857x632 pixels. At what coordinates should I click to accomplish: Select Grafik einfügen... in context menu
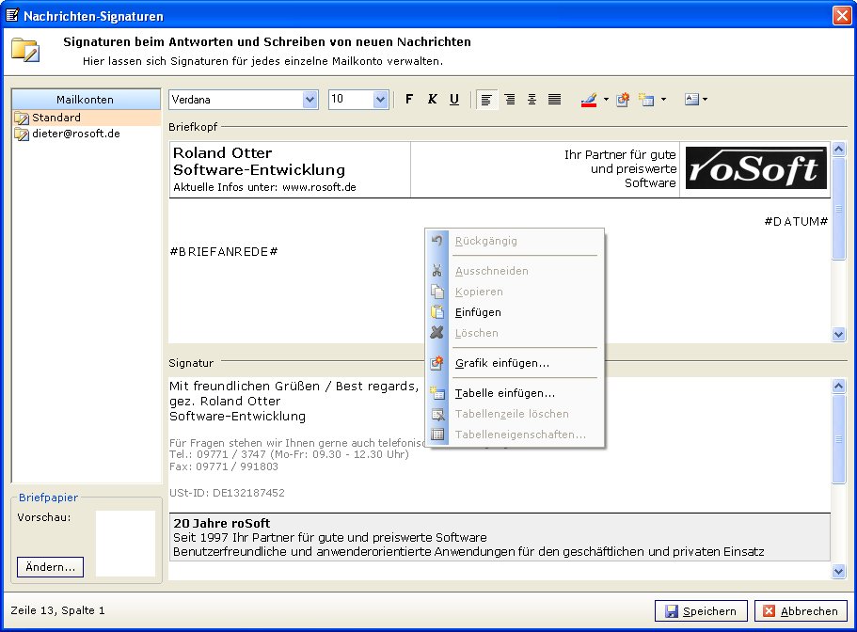(x=501, y=363)
